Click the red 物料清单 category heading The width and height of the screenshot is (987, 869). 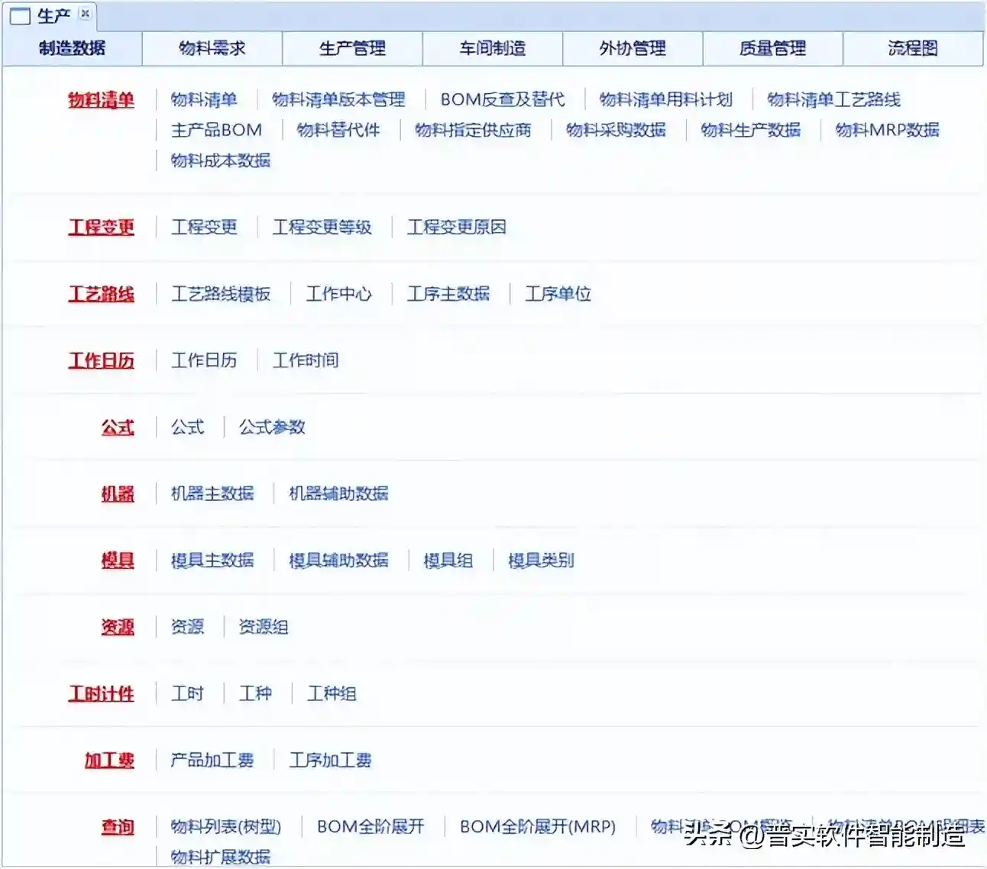[x=101, y=100]
